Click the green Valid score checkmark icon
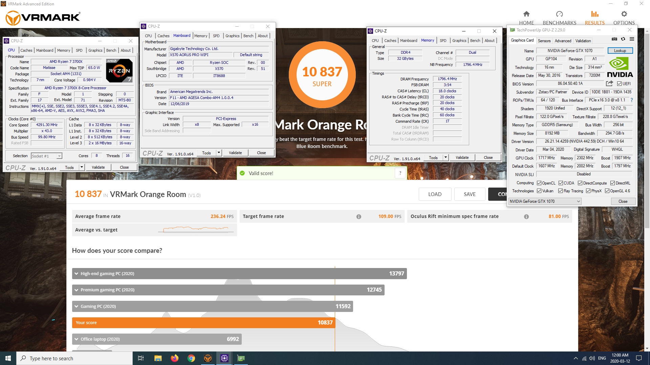 pyautogui.click(x=242, y=173)
